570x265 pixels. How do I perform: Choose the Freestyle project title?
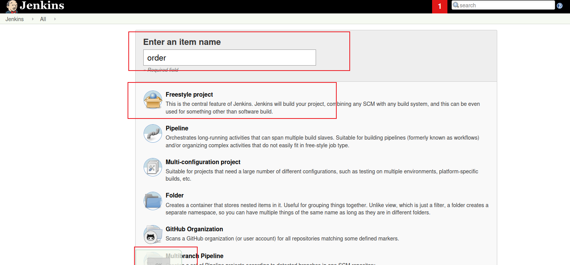click(189, 95)
